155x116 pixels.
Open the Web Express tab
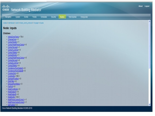click(72, 17)
